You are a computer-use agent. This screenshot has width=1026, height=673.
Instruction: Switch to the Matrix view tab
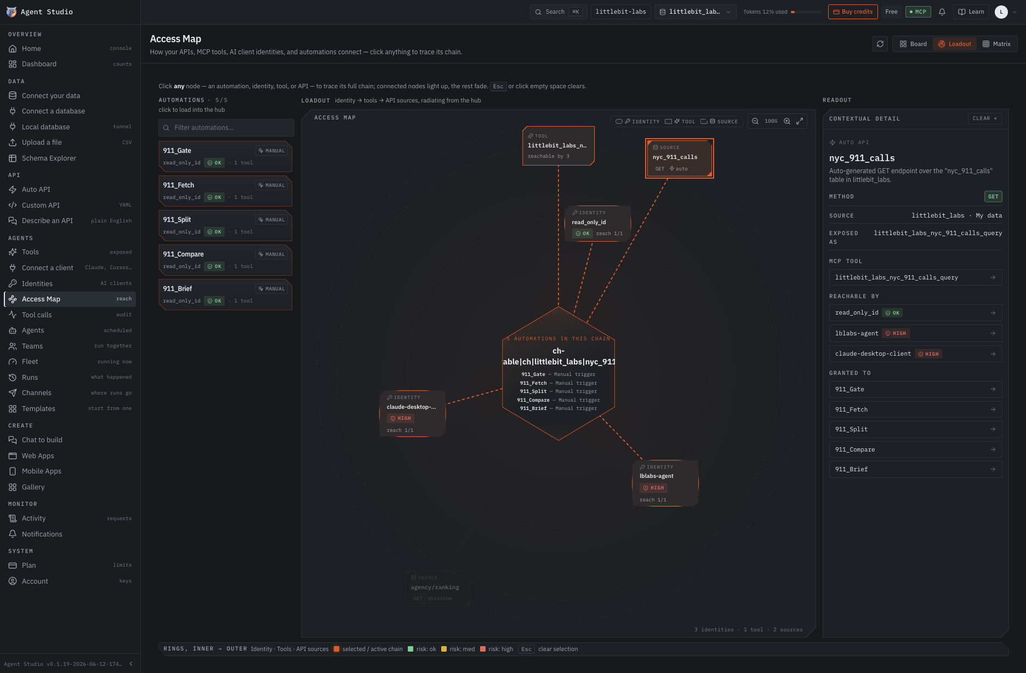click(x=996, y=44)
